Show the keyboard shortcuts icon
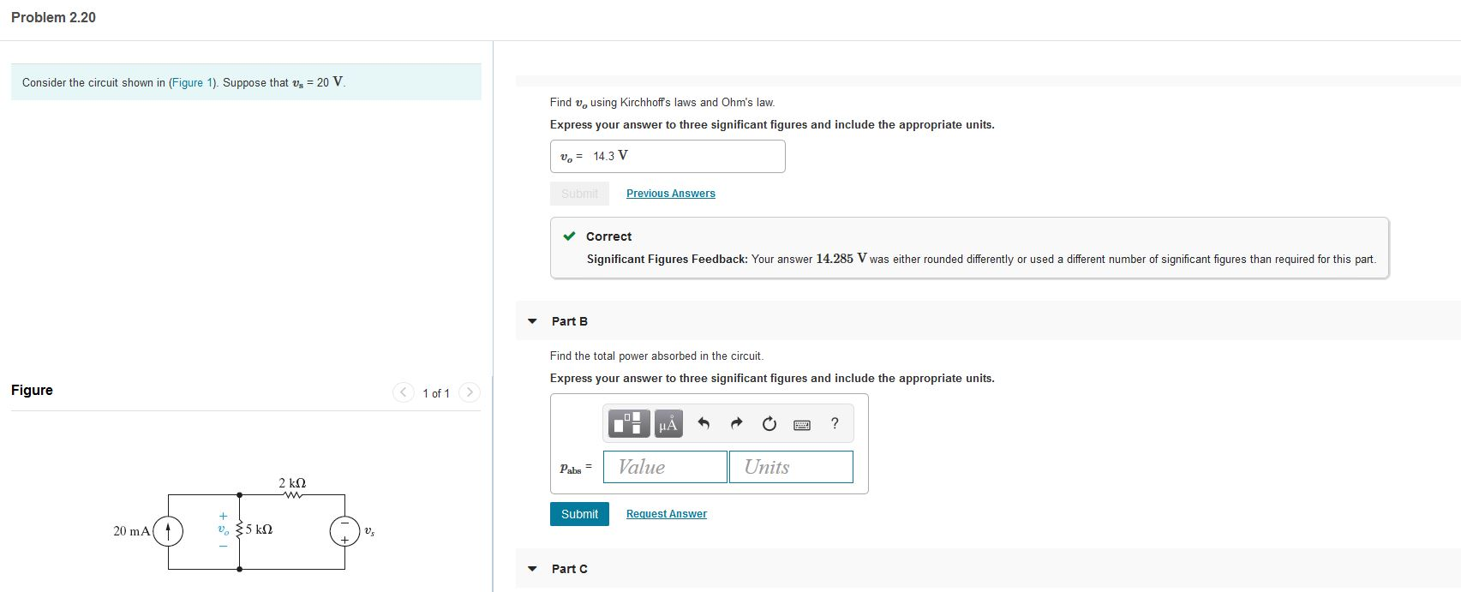Image resolution: width=1461 pixels, height=592 pixels. [802, 424]
